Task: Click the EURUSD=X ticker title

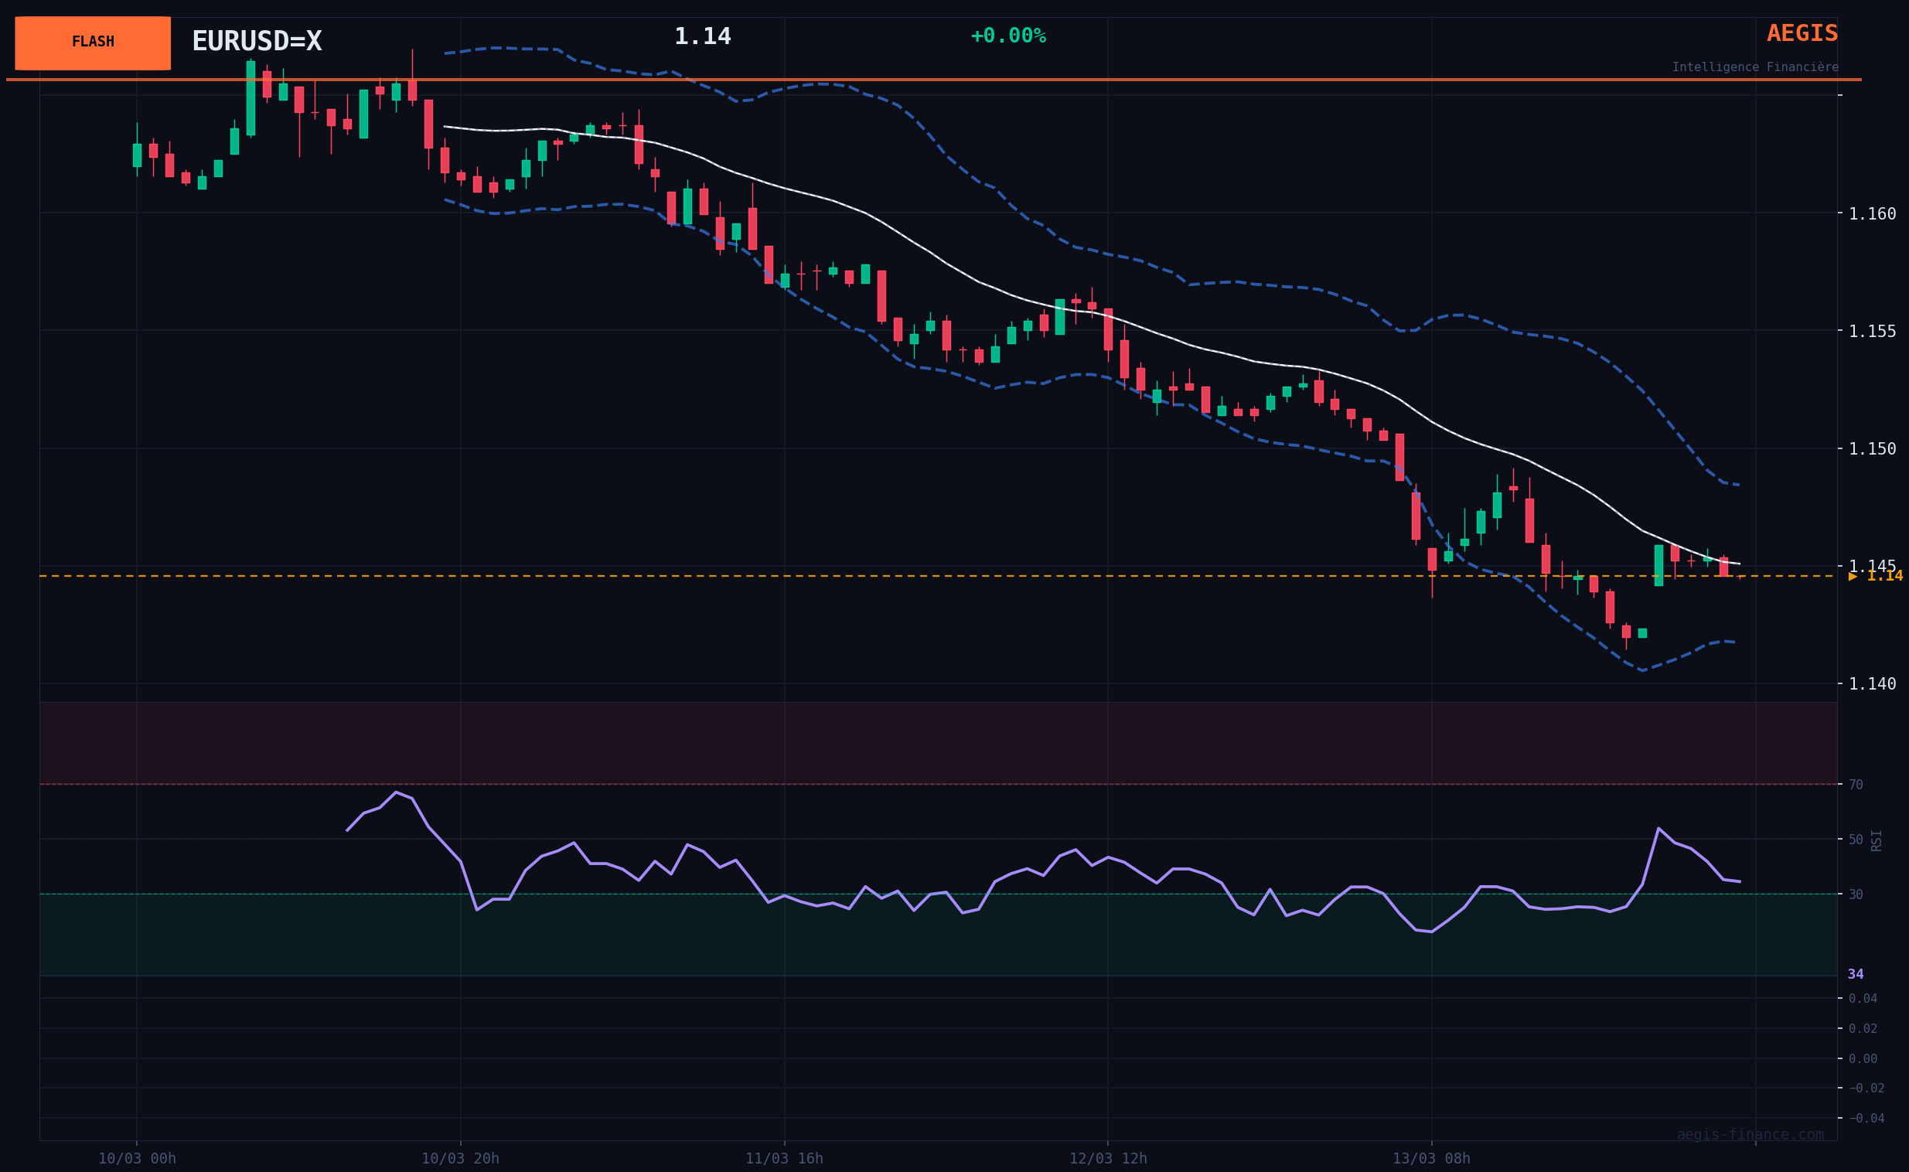Action: click(257, 42)
